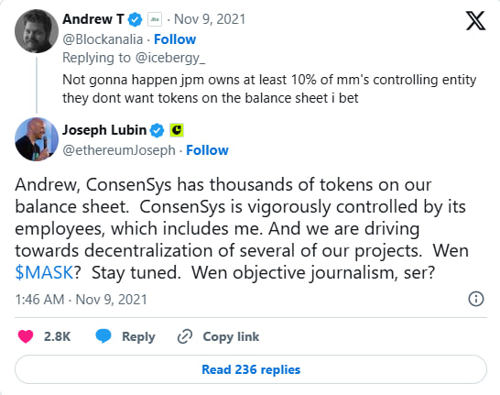The height and width of the screenshot is (395, 500).
Task: Click the copy link chain icon
Action: tap(185, 336)
